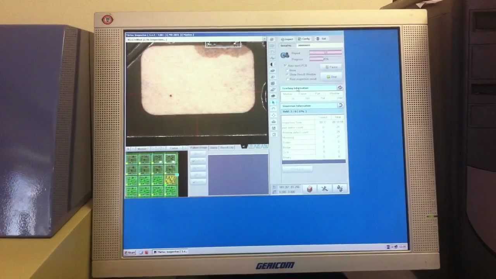Viewport: 496px width, 279px height.
Task: Click the Mirtec Inspector taskbar item
Action: click(x=170, y=252)
